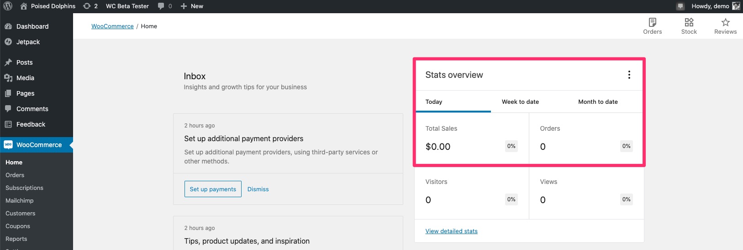
Task: Click the Feedback sidebar icon
Action: (8, 124)
